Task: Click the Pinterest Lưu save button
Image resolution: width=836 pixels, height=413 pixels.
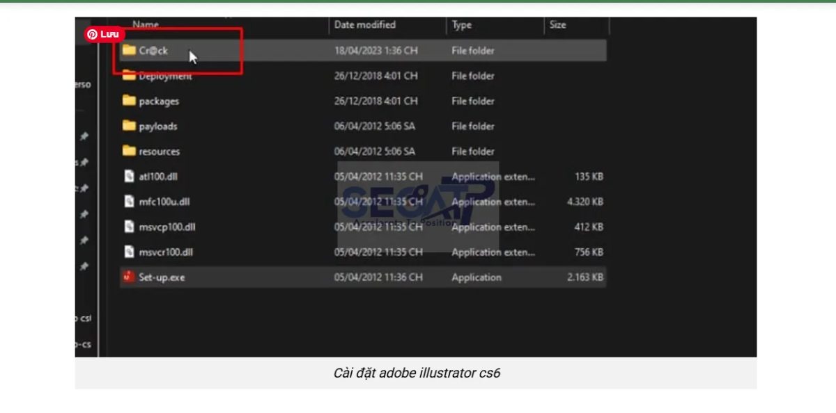Action: 103,34
